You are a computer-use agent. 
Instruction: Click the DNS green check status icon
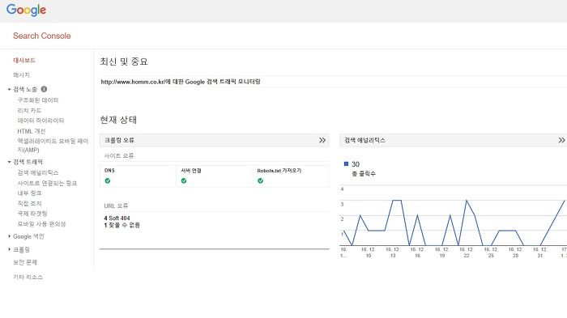tap(108, 180)
